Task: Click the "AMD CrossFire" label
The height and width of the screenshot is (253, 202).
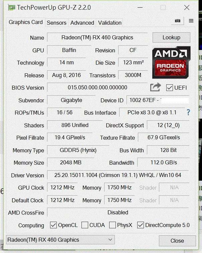Action: pyautogui.click(x=26, y=213)
